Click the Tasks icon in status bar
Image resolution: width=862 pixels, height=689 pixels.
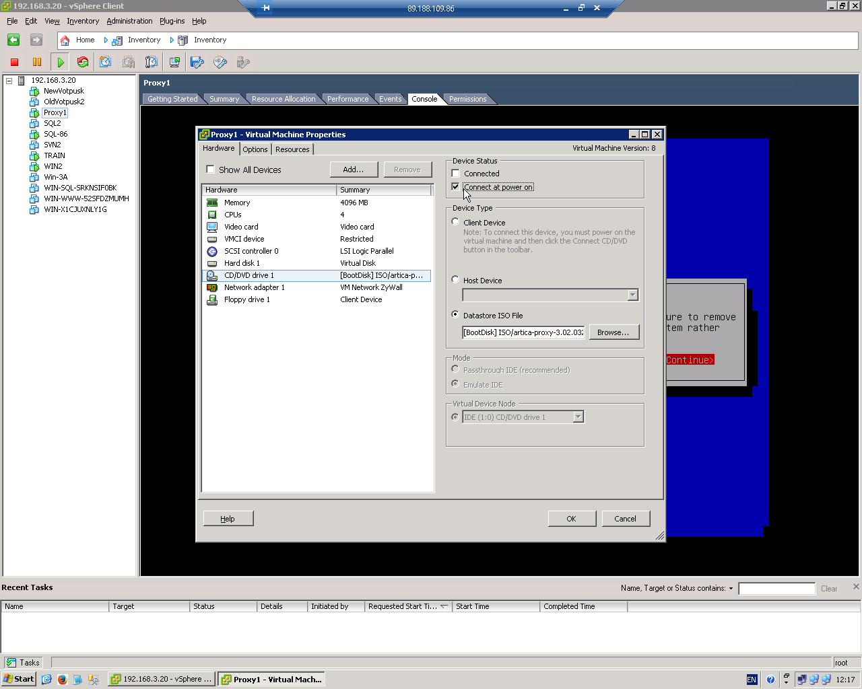(x=11, y=663)
